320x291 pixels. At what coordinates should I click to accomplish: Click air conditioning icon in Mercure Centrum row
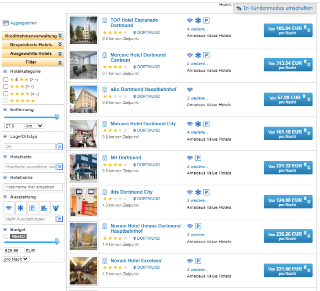[x=198, y=55]
